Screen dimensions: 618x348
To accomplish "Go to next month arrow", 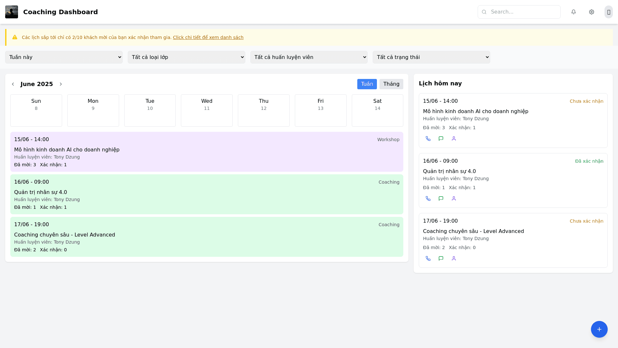I will coord(61,84).
